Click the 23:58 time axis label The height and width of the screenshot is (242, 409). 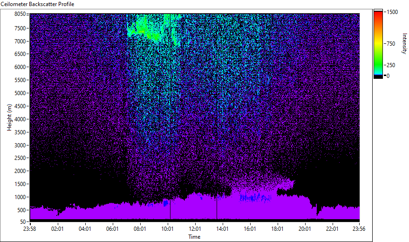[29, 229]
